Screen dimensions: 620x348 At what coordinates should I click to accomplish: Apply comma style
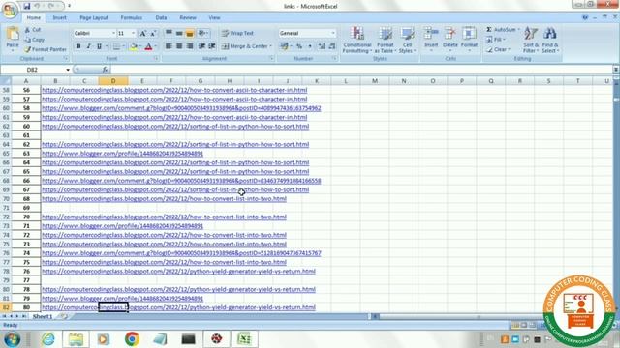[x=310, y=46]
